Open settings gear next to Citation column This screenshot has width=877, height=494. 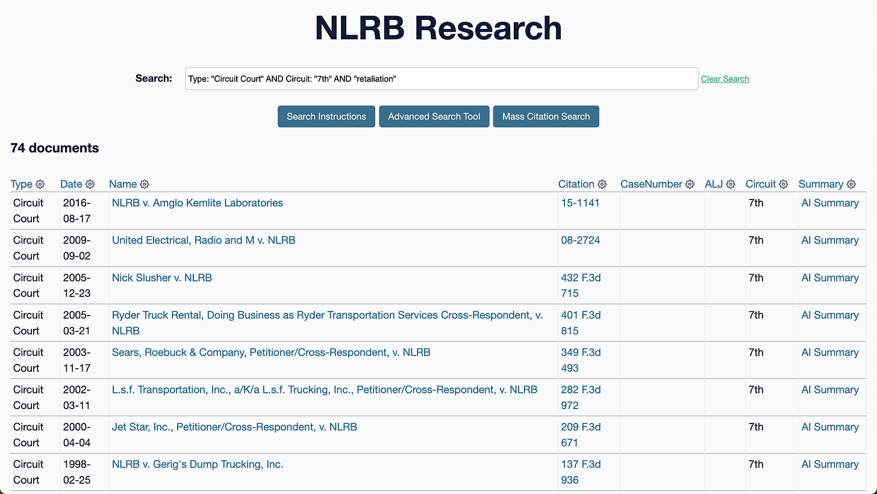click(x=602, y=184)
